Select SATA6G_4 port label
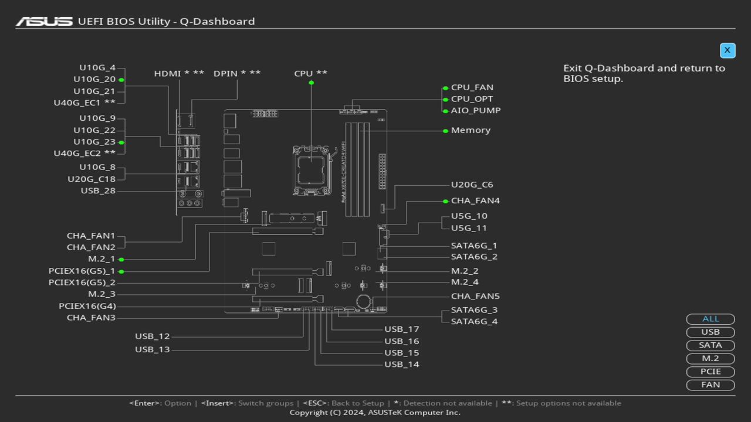The image size is (751, 422). (x=474, y=321)
